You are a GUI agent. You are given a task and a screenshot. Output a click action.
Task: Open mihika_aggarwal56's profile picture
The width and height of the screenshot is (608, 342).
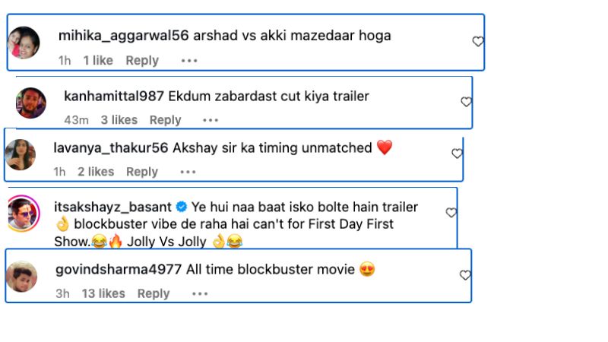24,43
